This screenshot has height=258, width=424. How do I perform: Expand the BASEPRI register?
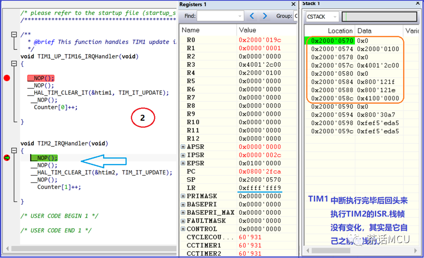pos(183,204)
